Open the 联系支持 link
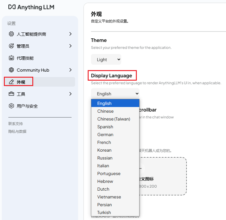Image resolution: width=226 pixels, height=220 pixels. click(16, 124)
